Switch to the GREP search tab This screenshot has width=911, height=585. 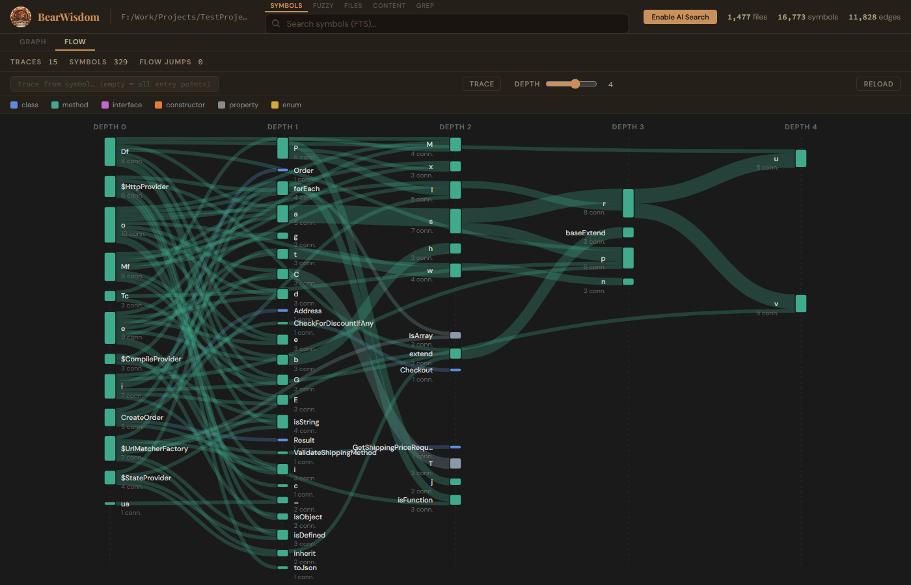click(x=425, y=5)
